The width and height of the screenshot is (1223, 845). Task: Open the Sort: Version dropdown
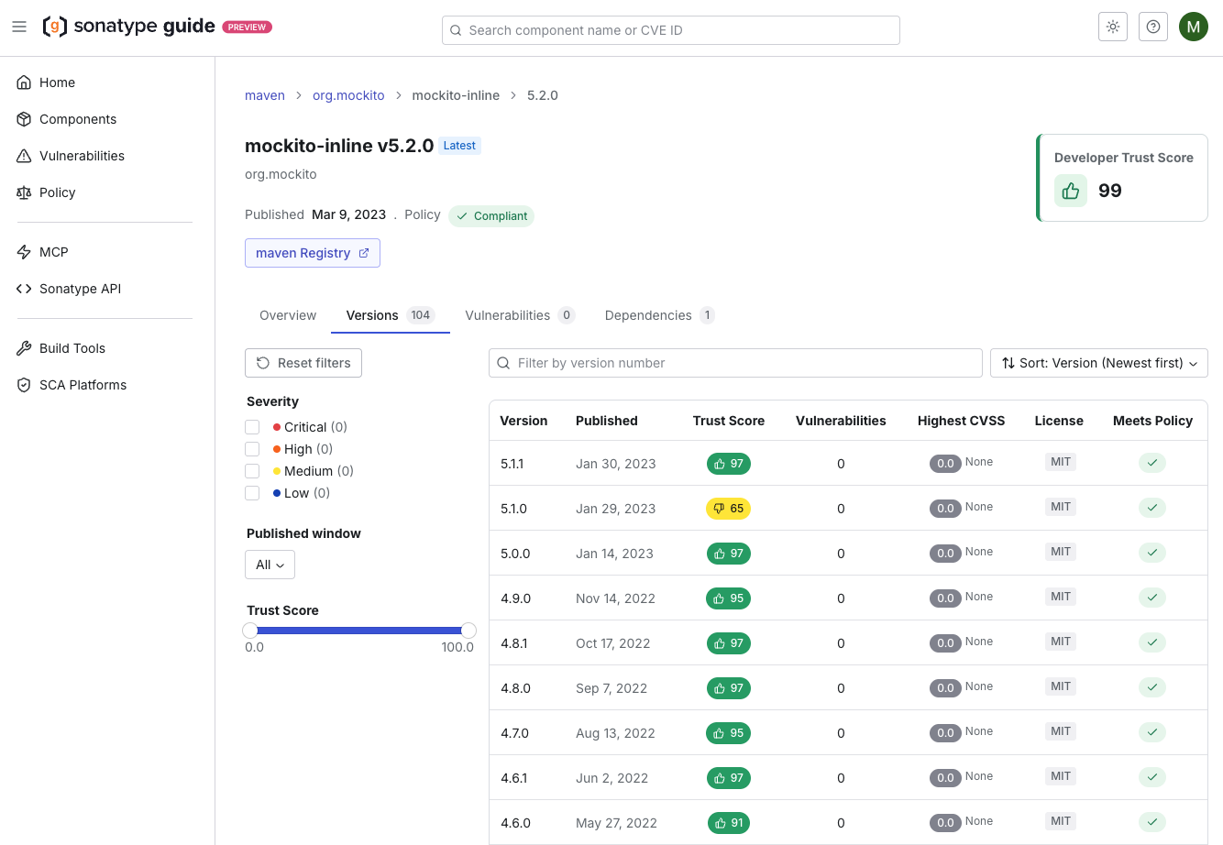click(1098, 363)
